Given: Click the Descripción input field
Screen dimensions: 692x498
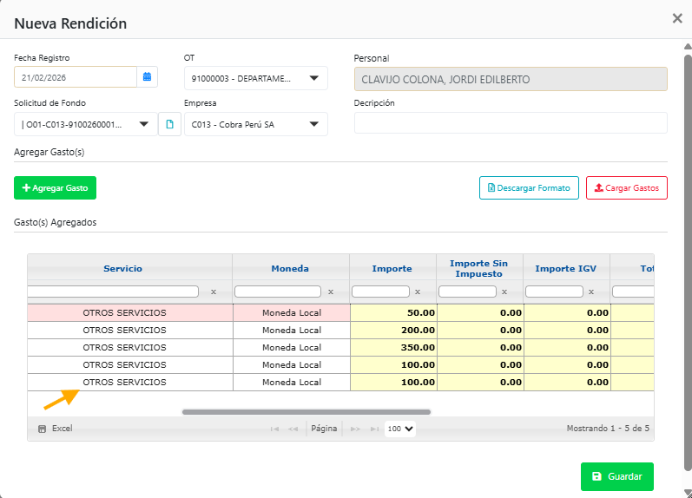Looking at the screenshot, I should [511, 123].
